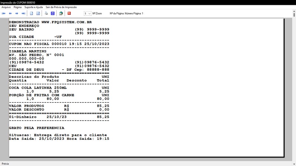Click the Situacao delivery status line
The image size is (296, 166).
click(58, 135)
